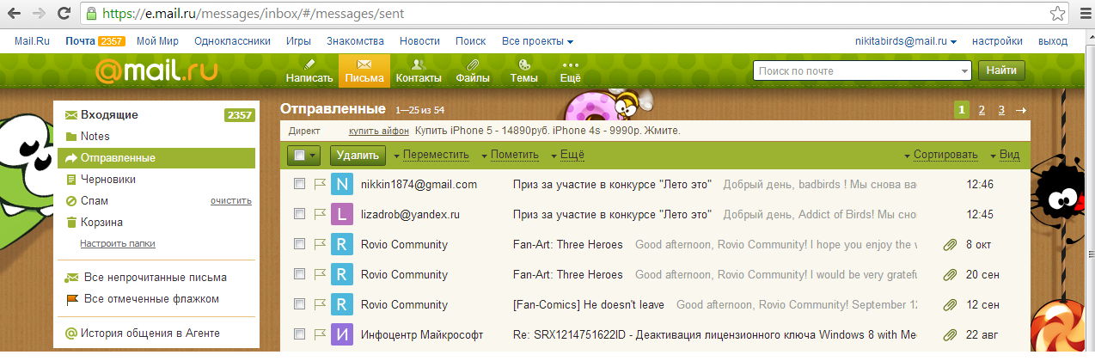Flag the nikkin1874@gmail.com message
The height and width of the screenshot is (361, 1095).
pyautogui.click(x=319, y=184)
